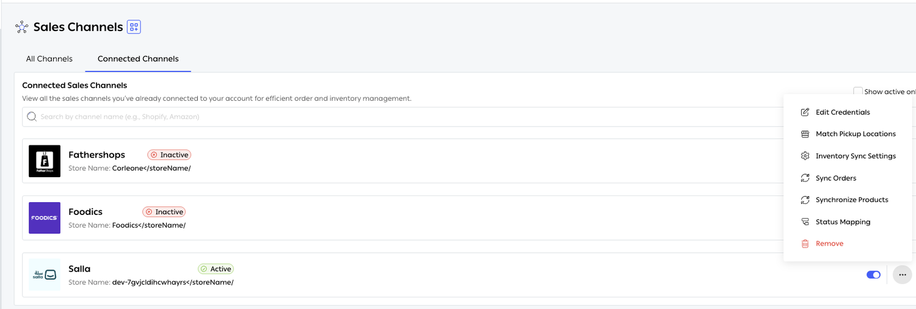Select the Connected Channels tab
Viewport: 916px width, 309px height.
(138, 59)
